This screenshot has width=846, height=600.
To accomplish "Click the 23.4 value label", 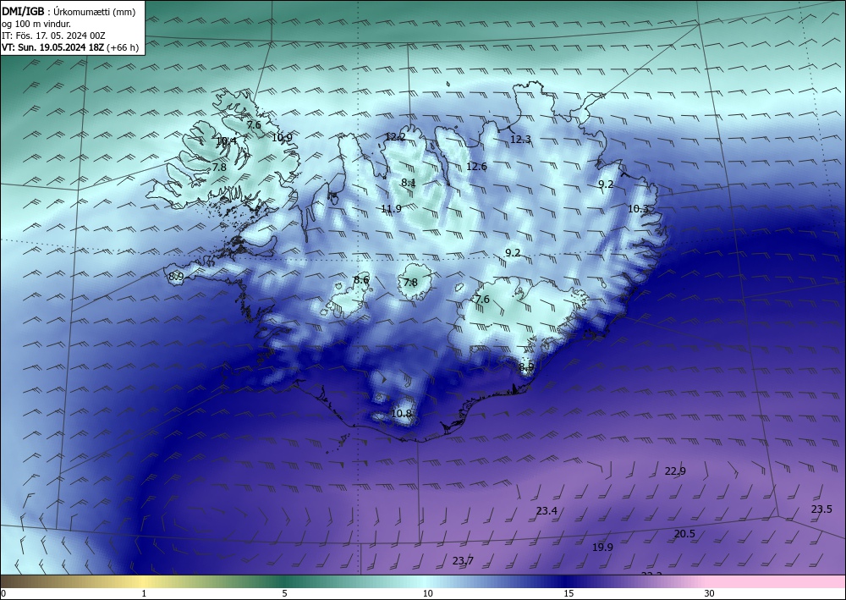I will [x=547, y=510].
